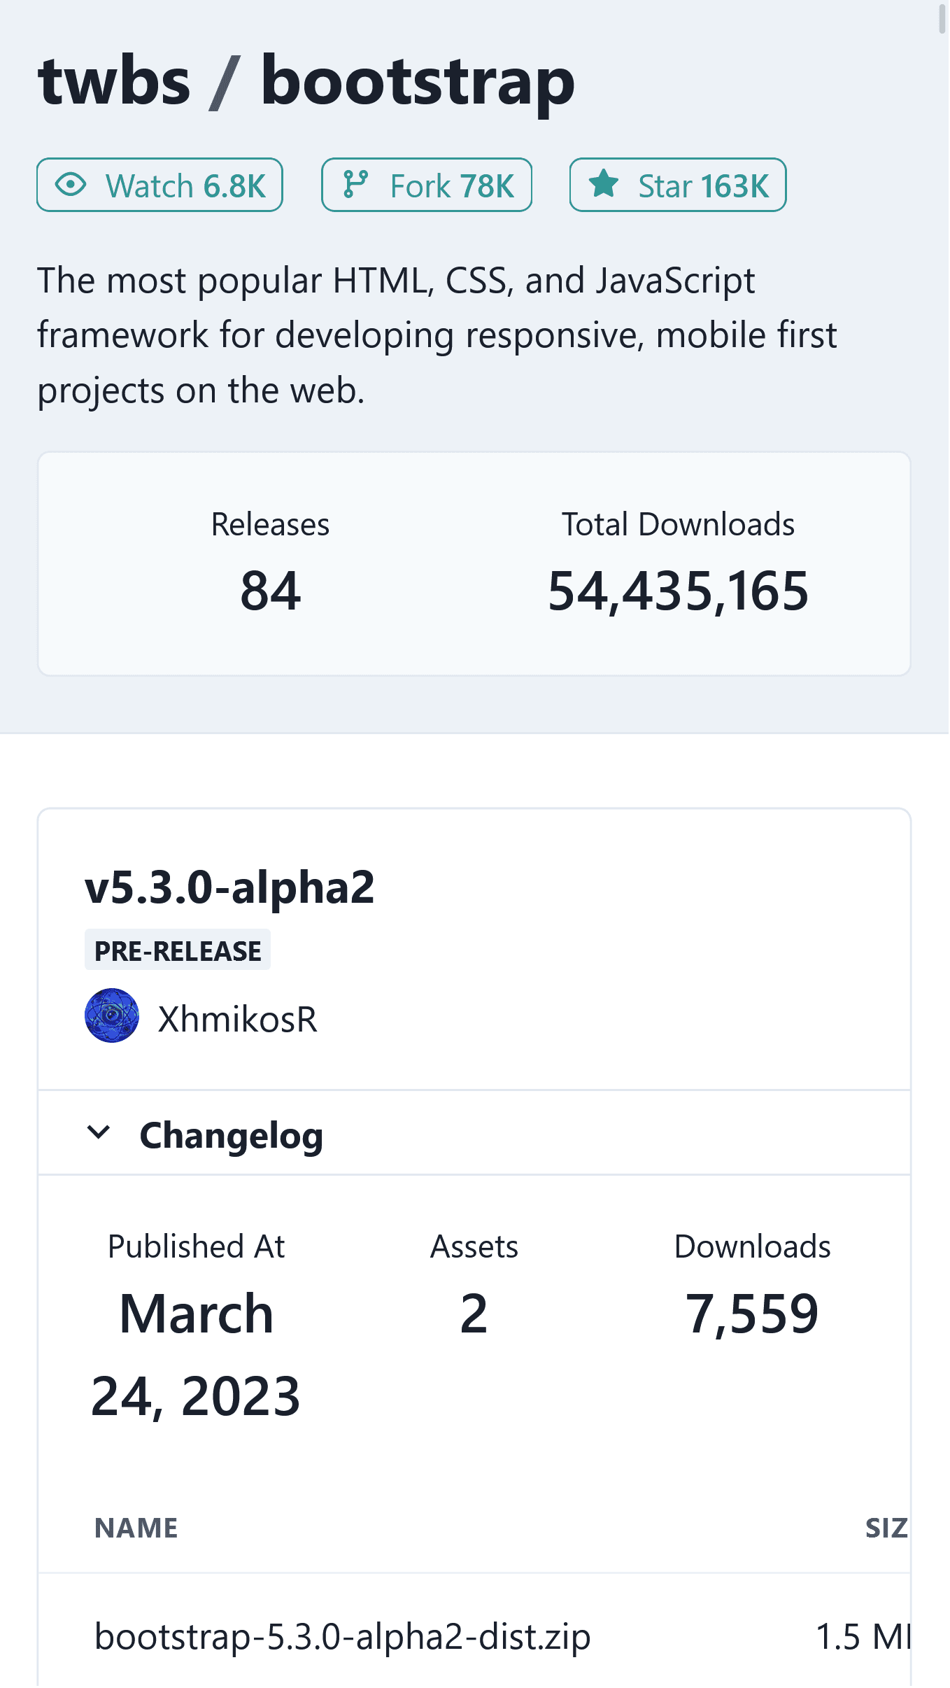The height and width of the screenshot is (1688, 950).
Task: Open the Fork 78K control
Action: 426,185
